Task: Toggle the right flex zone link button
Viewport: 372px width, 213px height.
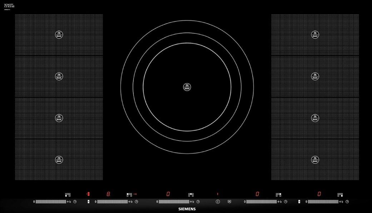Action: [x=299, y=202]
